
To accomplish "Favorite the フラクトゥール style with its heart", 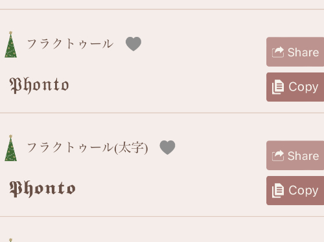I will pyautogui.click(x=133, y=44).
